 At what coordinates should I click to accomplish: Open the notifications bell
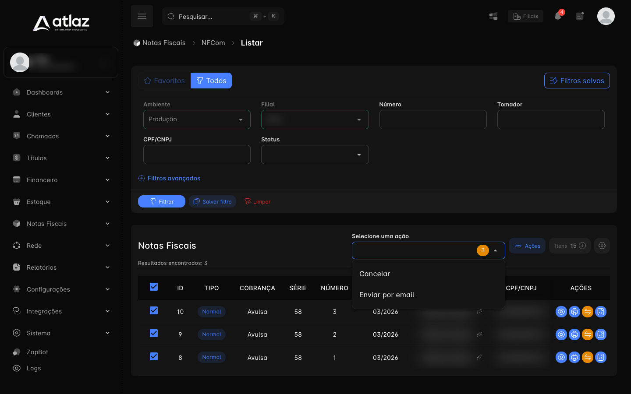pyautogui.click(x=558, y=16)
